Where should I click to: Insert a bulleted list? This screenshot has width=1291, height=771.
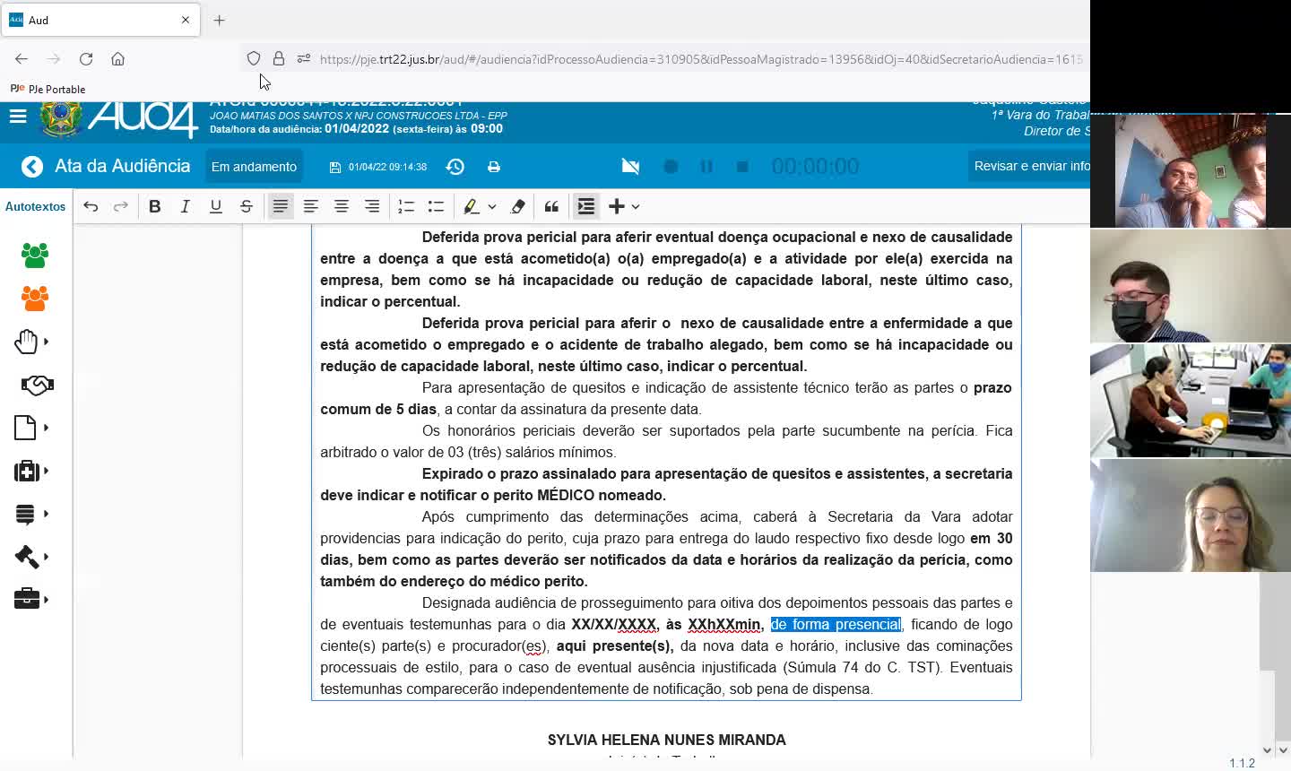437,206
